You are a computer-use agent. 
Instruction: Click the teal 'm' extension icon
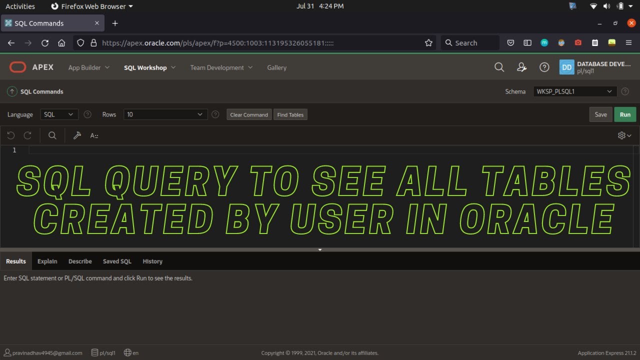point(544,43)
